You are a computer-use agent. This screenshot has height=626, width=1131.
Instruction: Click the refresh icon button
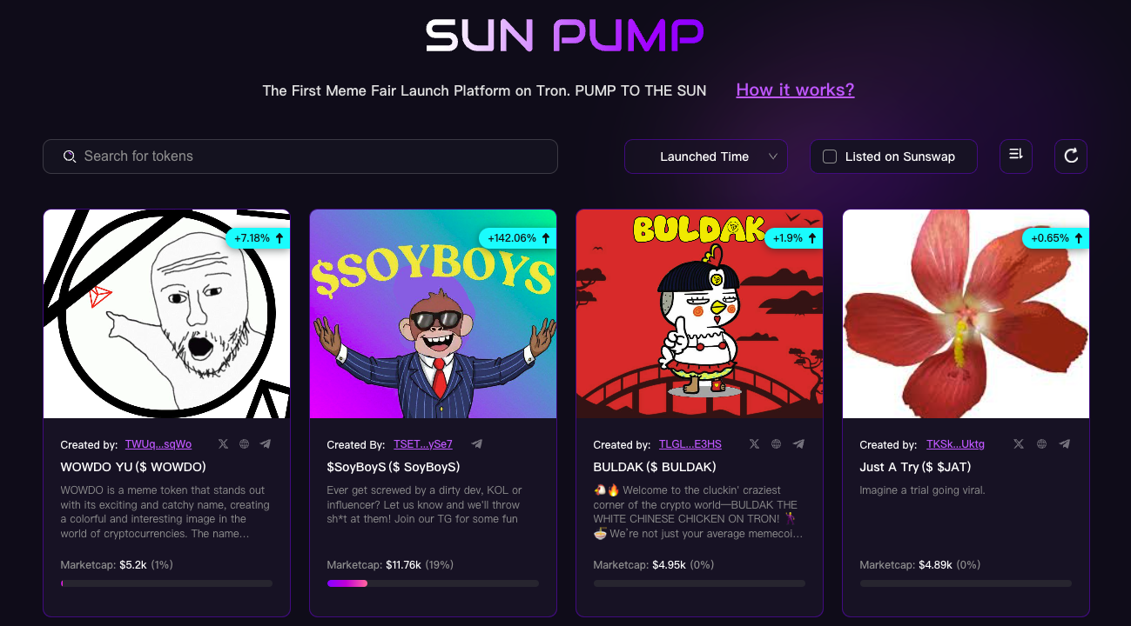(1071, 156)
